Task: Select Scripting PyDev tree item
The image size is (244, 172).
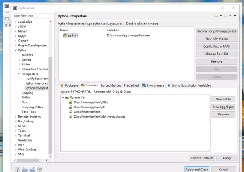Action: coord(33,107)
